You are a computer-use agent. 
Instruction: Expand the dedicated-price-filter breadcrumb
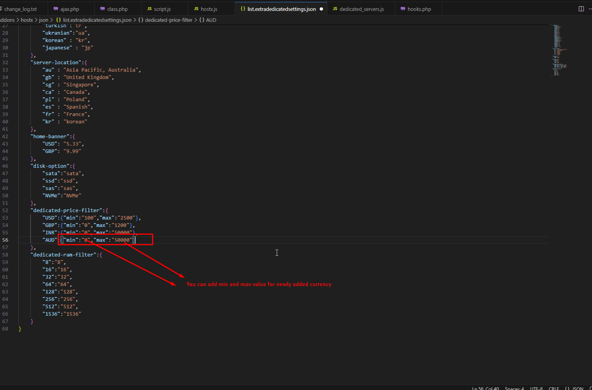point(168,20)
